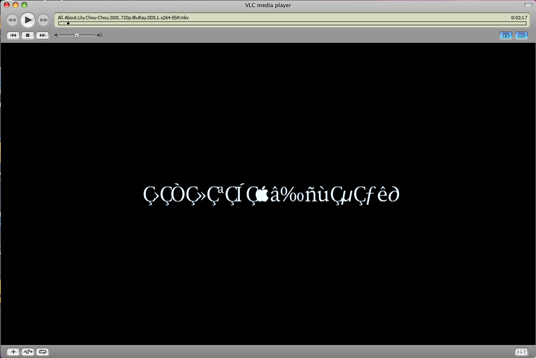Click the seek bar position diamond marker
Screen dimensions: 536x358
point(68,24)
